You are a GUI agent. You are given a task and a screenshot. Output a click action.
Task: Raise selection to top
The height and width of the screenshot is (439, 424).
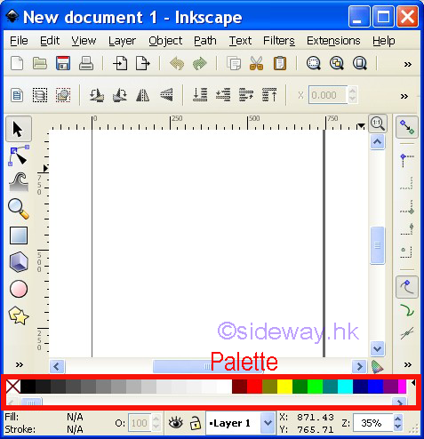(x=269, y=95)
